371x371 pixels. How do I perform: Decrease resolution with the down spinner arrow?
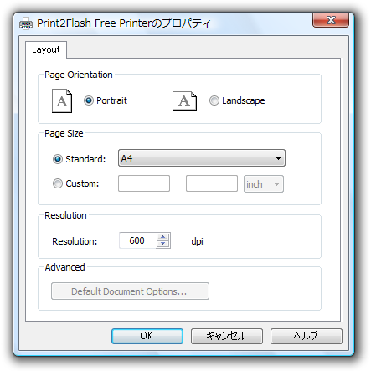[x=163, y=244]
